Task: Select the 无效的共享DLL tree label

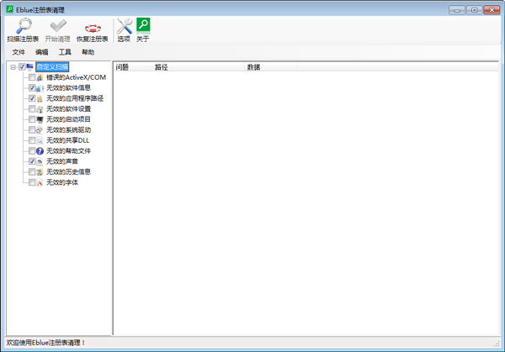Action: coord(67,140)
